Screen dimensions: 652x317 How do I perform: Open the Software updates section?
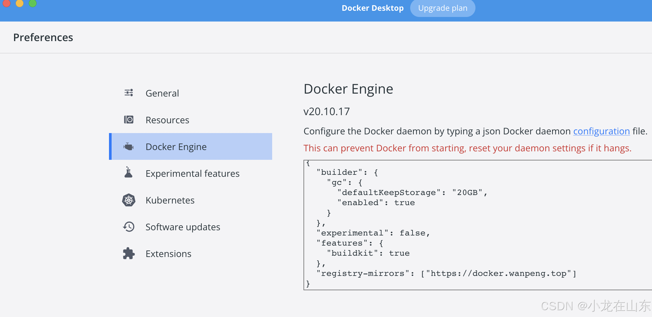tap(191, 227)
